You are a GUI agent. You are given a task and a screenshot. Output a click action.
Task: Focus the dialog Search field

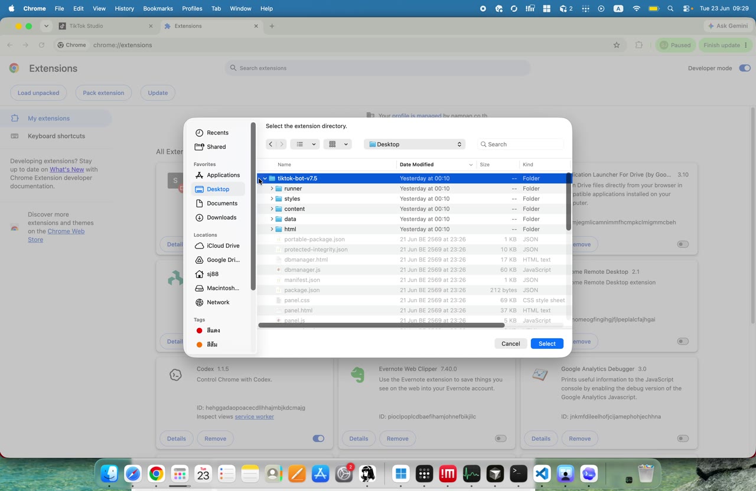pyautogui.click(x=520, y=144)
